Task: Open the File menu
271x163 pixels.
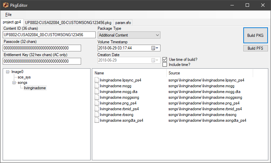Action: click(8, 15)
